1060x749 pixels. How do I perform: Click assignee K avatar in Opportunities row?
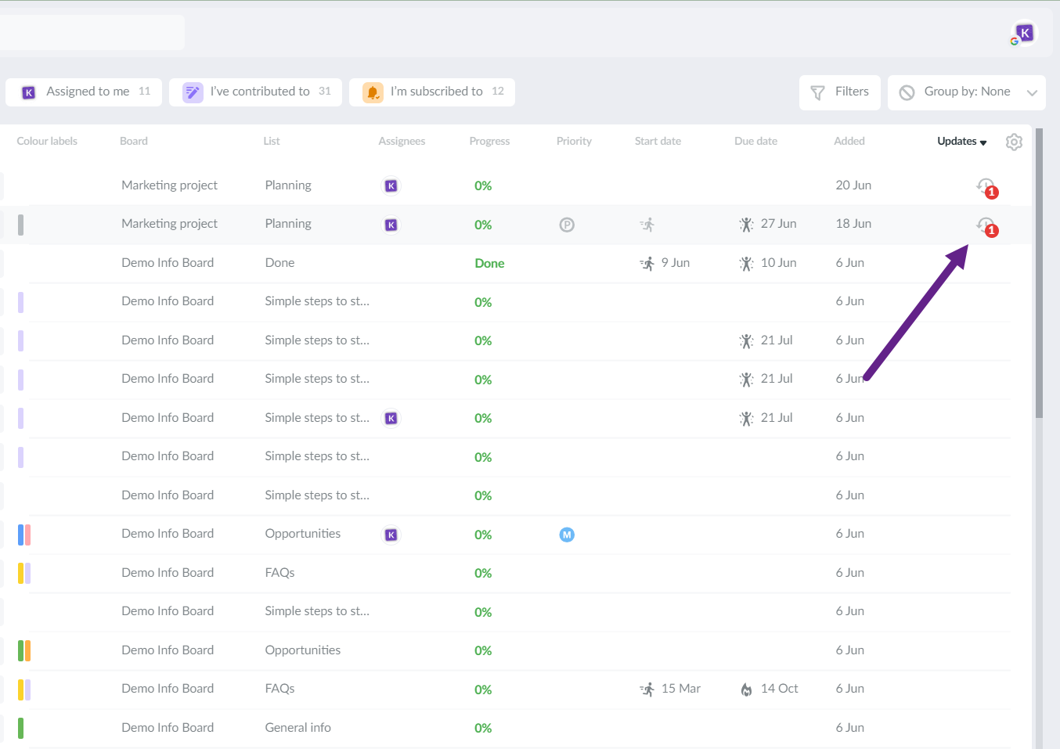[x=391, y=535]
